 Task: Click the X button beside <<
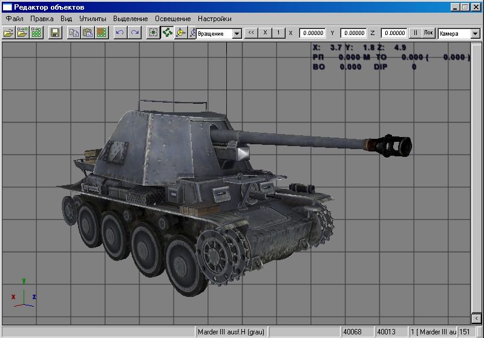(x=265, y=33)
